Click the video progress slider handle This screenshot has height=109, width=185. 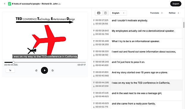[14, 62]
